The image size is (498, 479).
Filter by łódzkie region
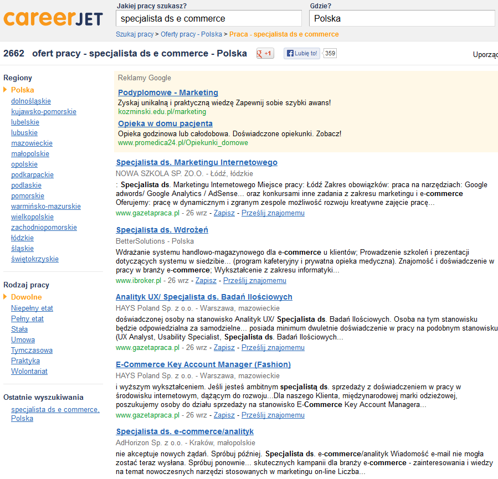pyautogui.click(x=22, y=238)
